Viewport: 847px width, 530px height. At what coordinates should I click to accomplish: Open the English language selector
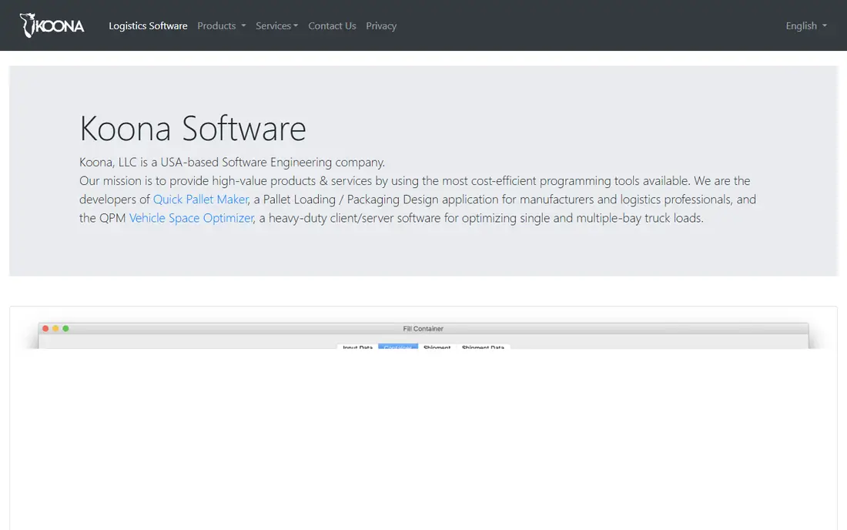806,25
